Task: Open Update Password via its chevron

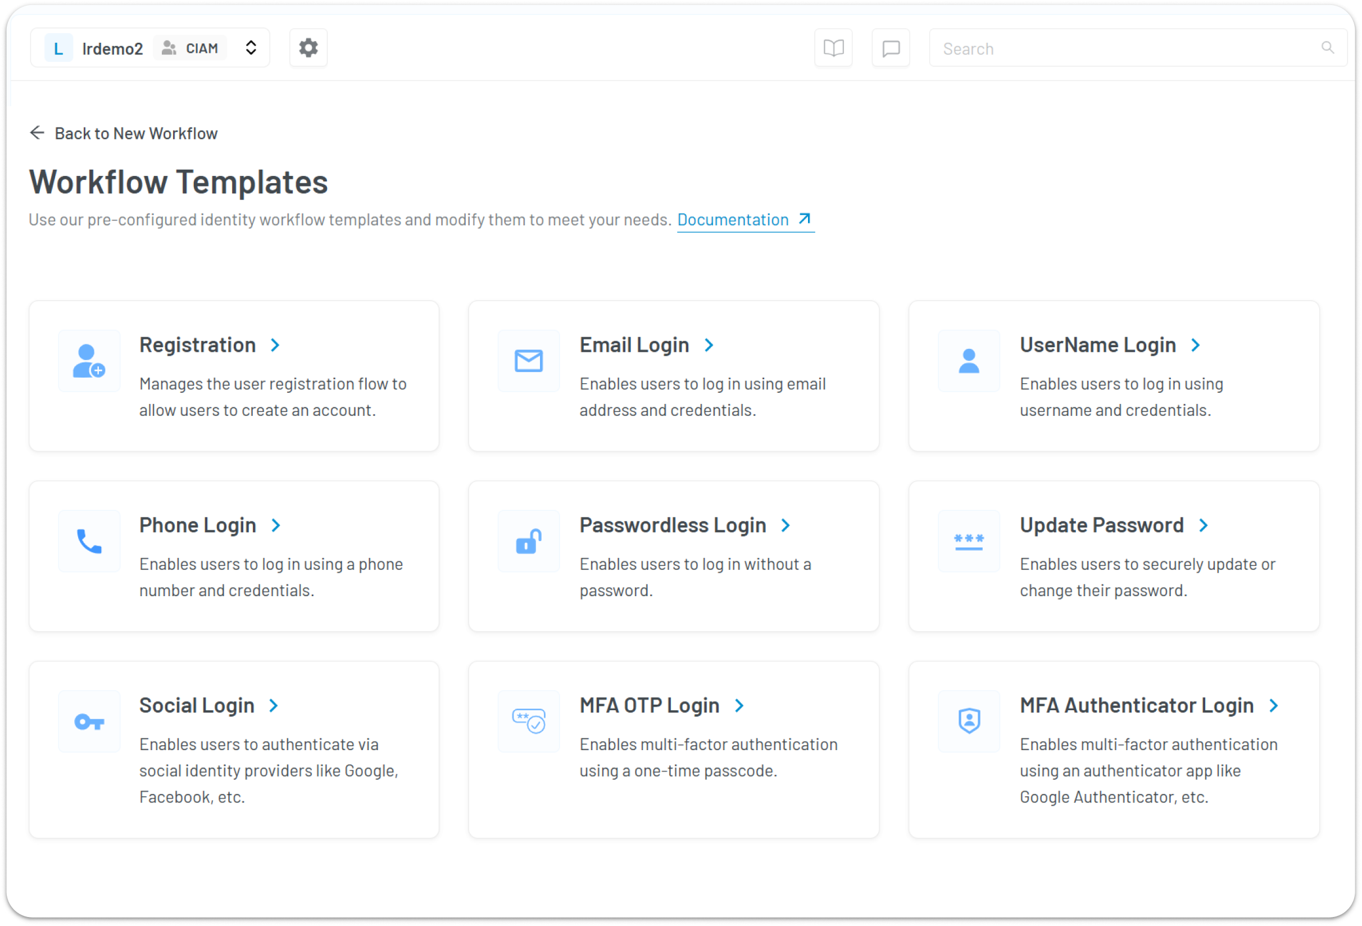Action: pos(1204,525)
